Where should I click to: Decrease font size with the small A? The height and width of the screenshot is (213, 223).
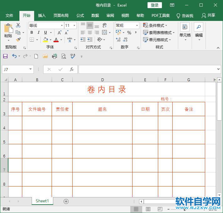pos(66,32)
